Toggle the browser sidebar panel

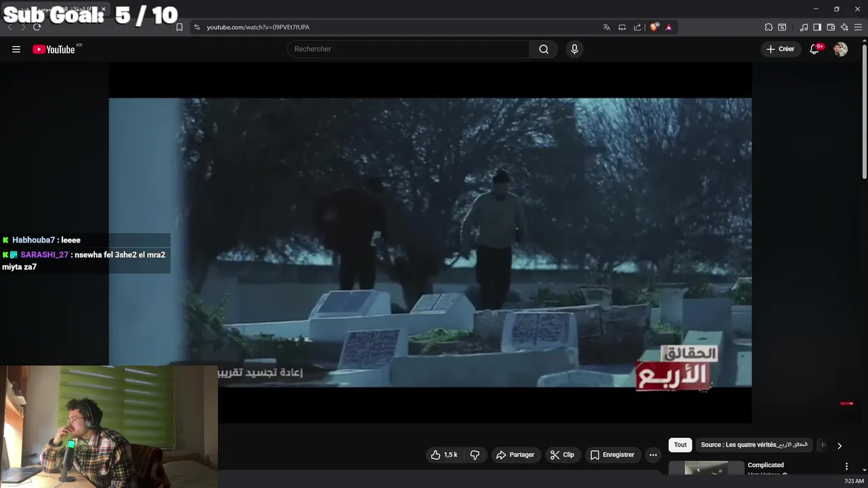coord(817,27)
